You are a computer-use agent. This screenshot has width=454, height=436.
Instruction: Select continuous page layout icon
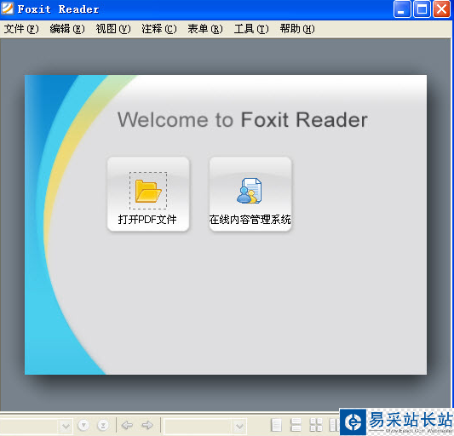296,425
